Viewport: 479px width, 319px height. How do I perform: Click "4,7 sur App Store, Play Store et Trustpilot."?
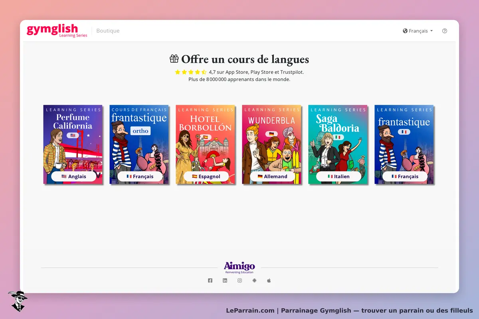256,72
